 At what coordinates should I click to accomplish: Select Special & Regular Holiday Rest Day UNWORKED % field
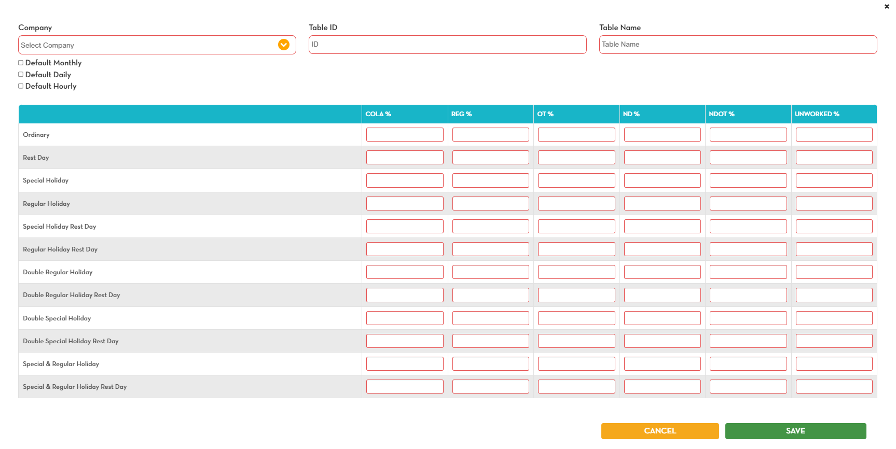(834, 387)
